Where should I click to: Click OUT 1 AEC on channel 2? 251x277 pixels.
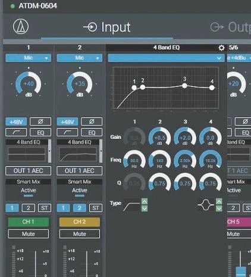point(80,171)
